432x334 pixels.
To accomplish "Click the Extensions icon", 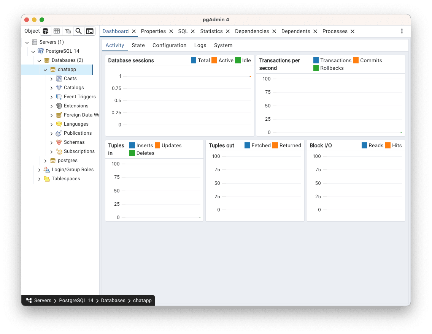I will click(x=59, y=106).
